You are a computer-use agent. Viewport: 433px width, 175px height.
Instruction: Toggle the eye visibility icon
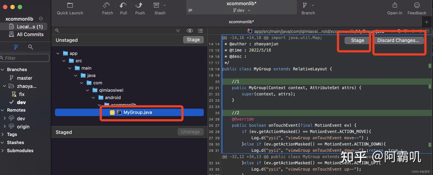[x=189, y=31]
